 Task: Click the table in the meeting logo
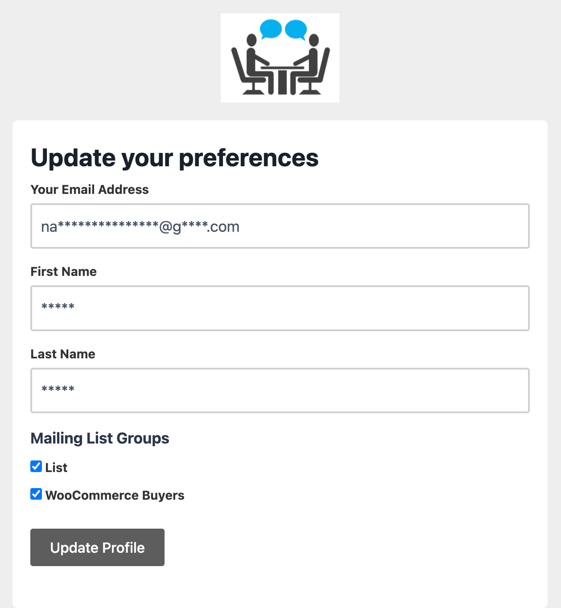(x=282, y=78)
